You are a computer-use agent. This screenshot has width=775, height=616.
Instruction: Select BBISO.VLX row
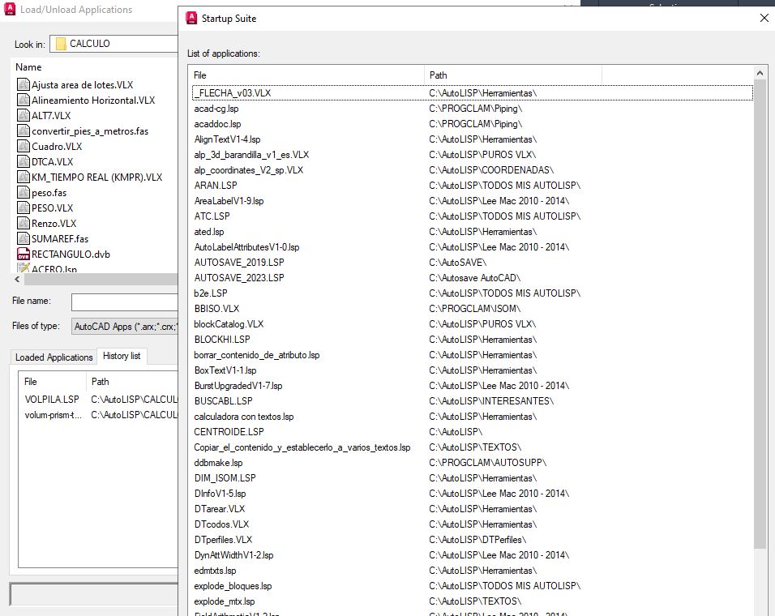click(x=472, y=308)
